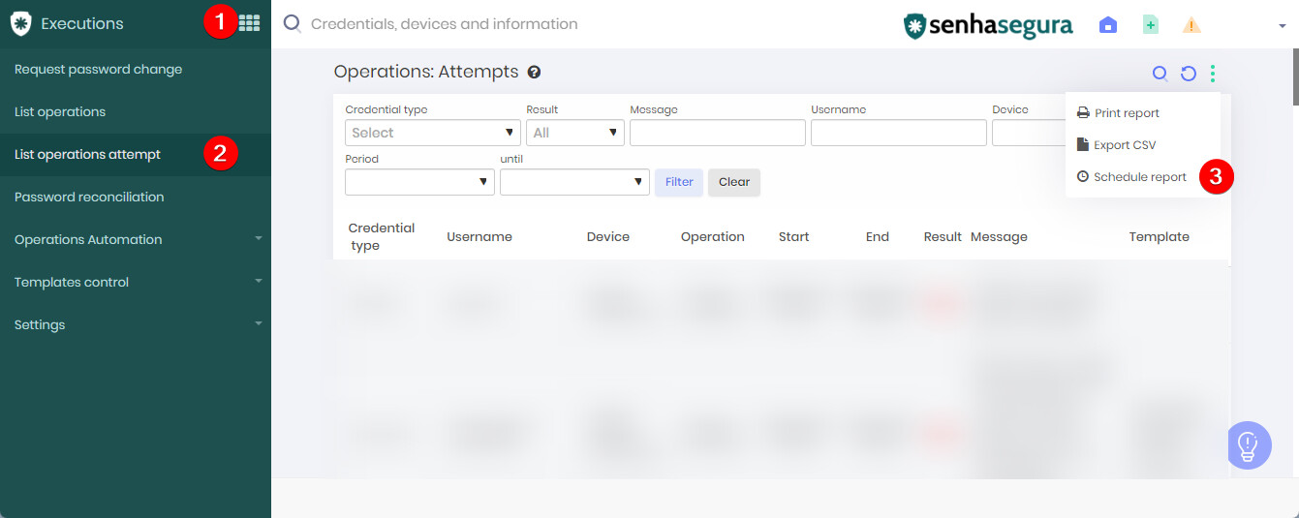
Task: Click the search magnifier in top bar
Action: pos(292,24)
